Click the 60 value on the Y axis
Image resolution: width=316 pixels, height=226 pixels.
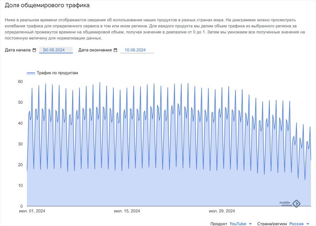click(20, 82)
